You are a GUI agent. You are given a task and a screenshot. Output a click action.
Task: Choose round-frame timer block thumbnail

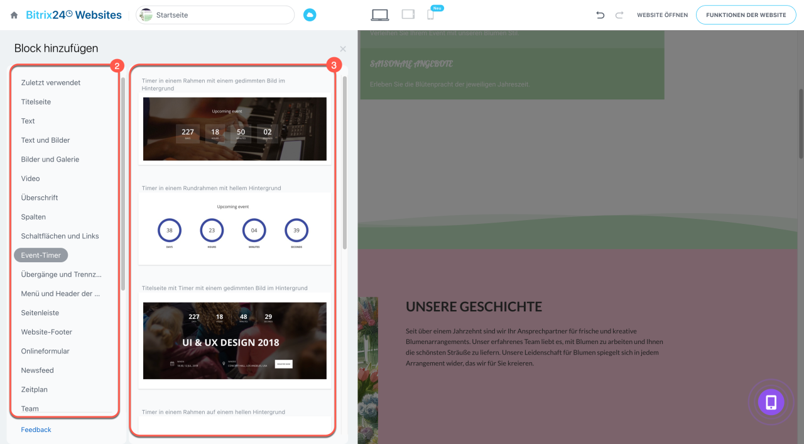235,229
